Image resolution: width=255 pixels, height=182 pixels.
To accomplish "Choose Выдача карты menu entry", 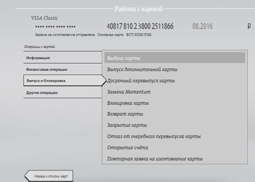I will point(175,58).
